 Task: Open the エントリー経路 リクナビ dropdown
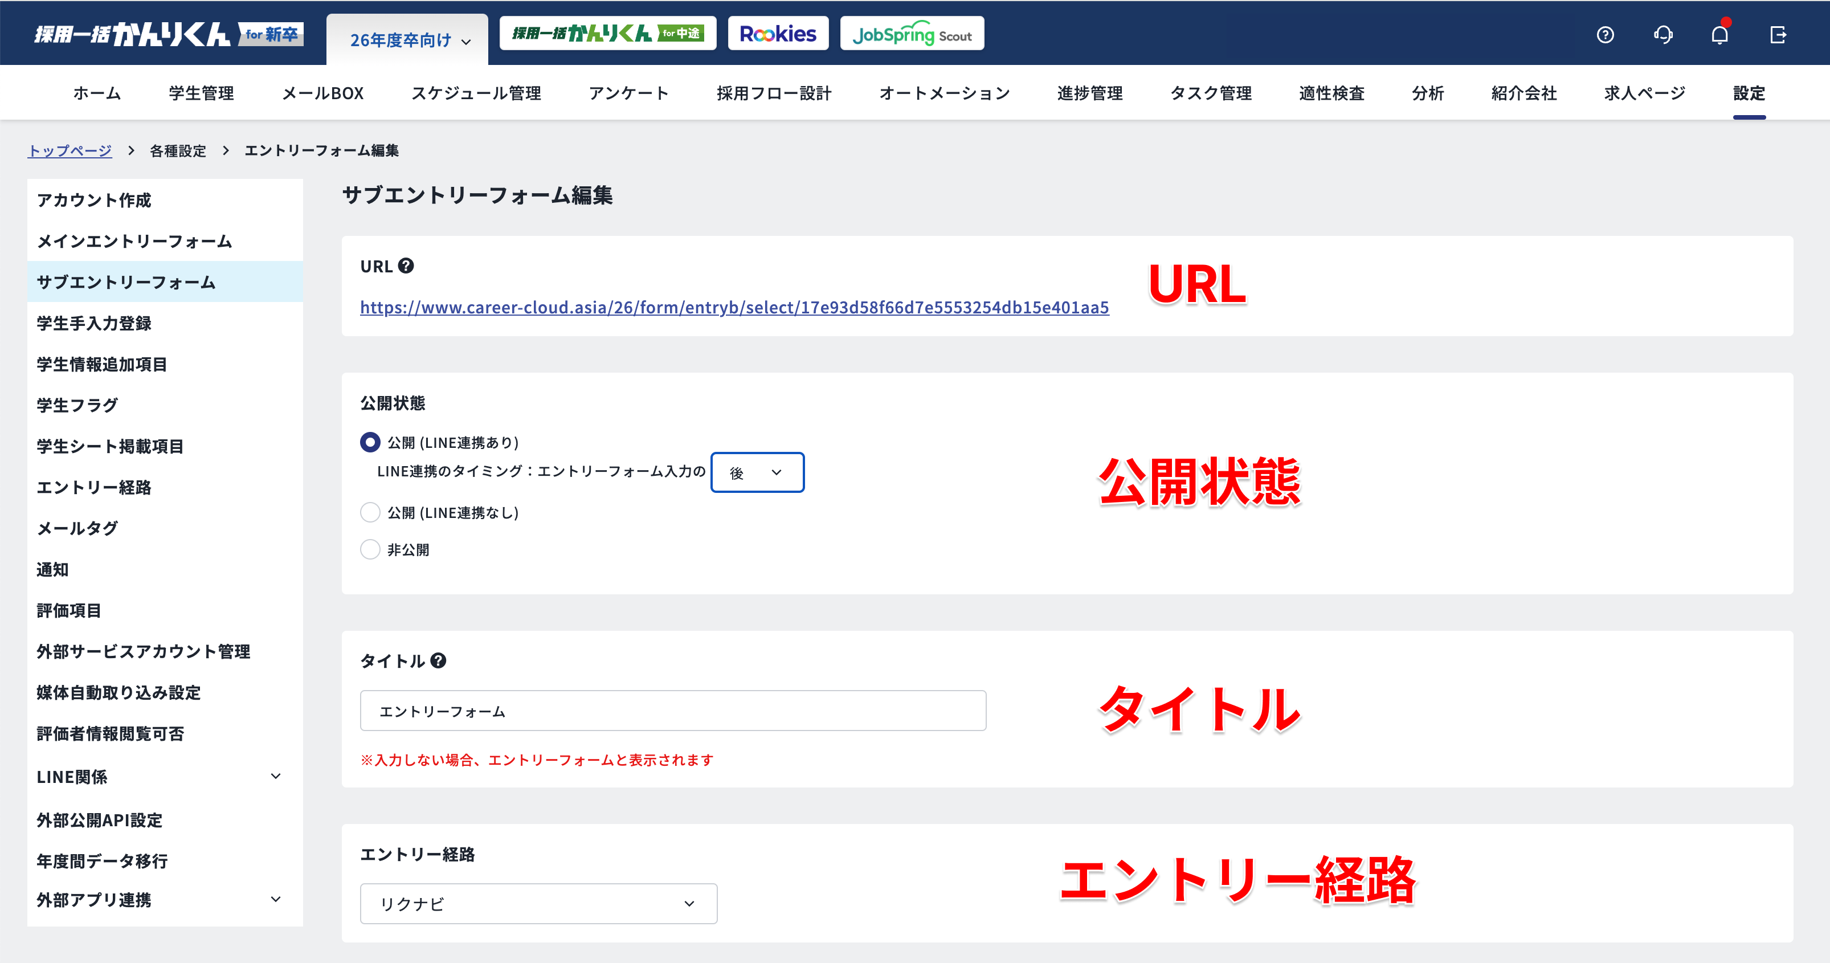(x=538, y=903)
